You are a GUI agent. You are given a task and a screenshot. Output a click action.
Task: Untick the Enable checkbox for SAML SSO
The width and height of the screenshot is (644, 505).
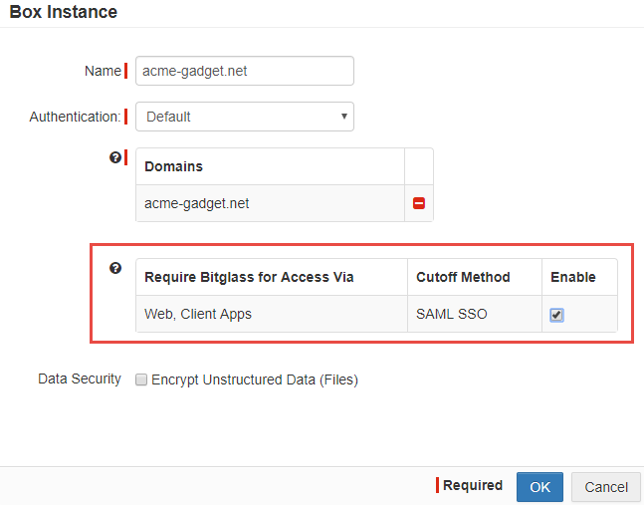556,315
